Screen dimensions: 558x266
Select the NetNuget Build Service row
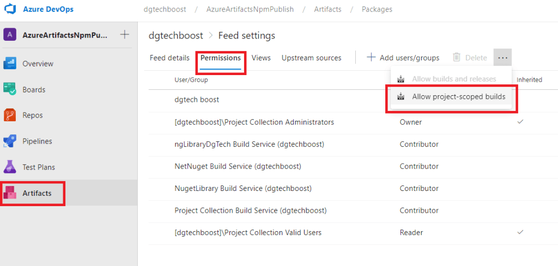pyautogui.click(x=238, y=166)
